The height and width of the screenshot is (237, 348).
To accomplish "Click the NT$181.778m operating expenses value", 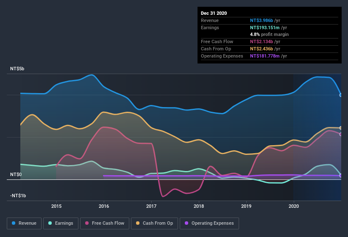I will click(265, 56).
